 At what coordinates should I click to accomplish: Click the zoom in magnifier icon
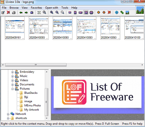pos(52,13)
